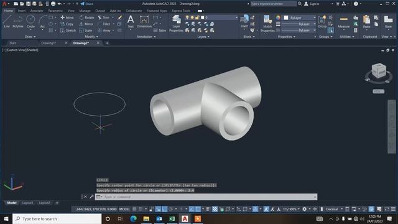Screen dimensions: 398x224
Task: Open the Insert ribbon tab
Action: pyautogui.click(x=21, y=11)
